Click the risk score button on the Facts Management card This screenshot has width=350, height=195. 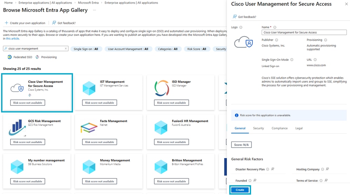point(100,142)
